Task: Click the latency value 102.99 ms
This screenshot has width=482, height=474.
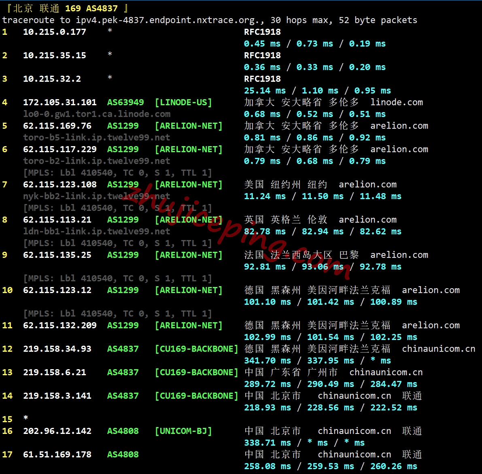Action: (268, 337)
